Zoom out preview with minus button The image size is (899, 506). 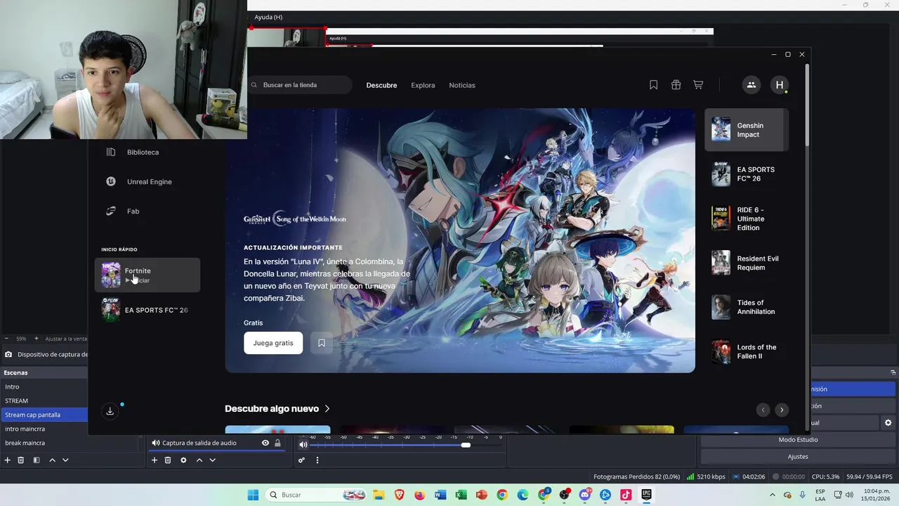[x=6, y=338]
